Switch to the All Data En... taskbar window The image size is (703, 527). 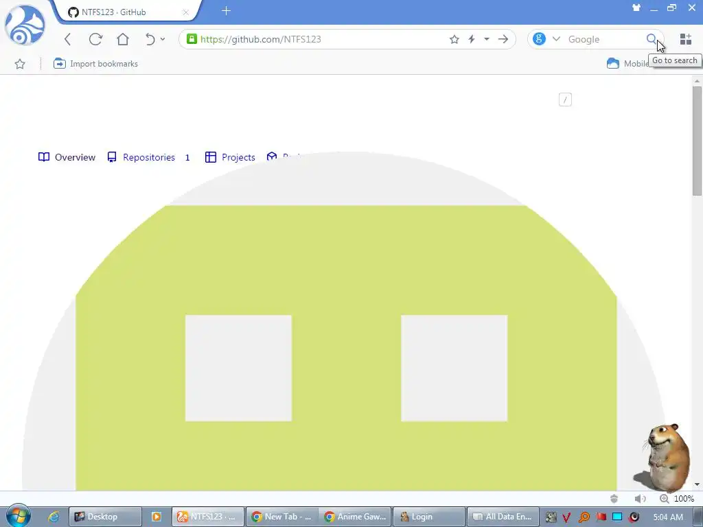[x=503, y=517]
